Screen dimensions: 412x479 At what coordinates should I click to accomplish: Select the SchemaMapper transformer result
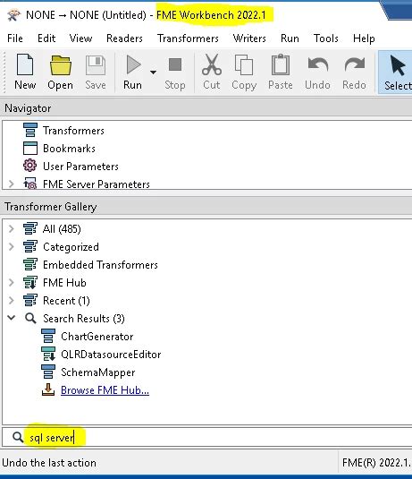[98, 372]
